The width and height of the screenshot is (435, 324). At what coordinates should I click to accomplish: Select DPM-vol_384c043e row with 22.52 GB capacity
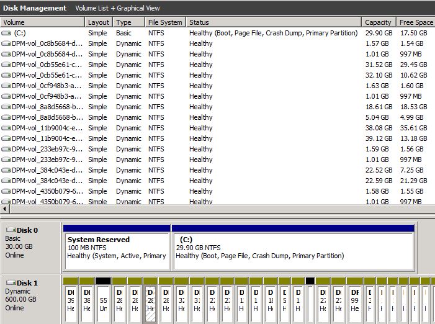click(217, 170)
